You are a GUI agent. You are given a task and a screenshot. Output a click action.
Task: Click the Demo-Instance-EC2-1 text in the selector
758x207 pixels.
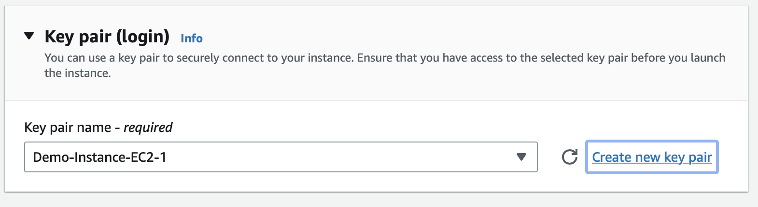tap(99, 157)
